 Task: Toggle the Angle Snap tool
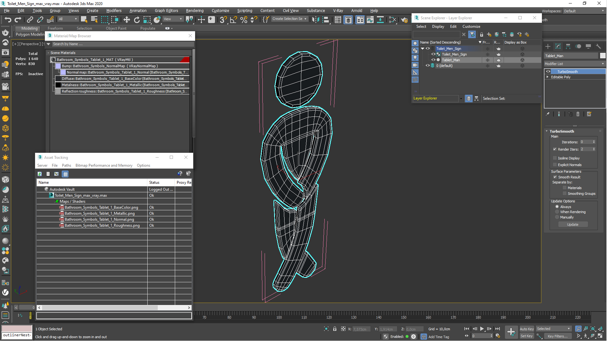click(x=233, y=20)
